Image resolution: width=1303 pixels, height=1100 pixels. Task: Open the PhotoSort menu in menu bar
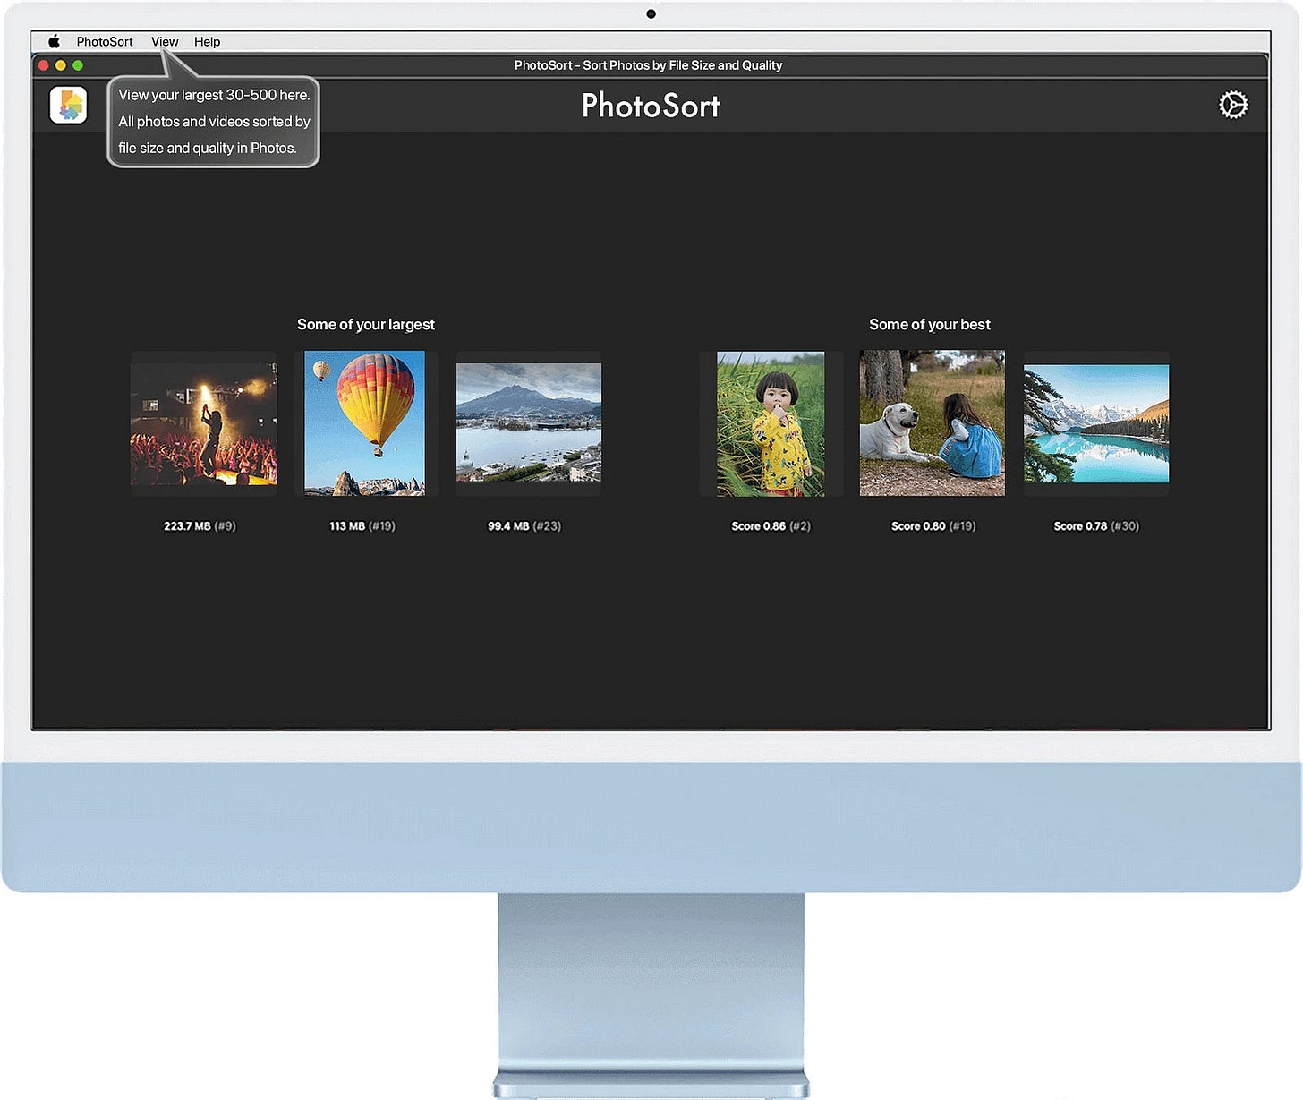(105, 41)
